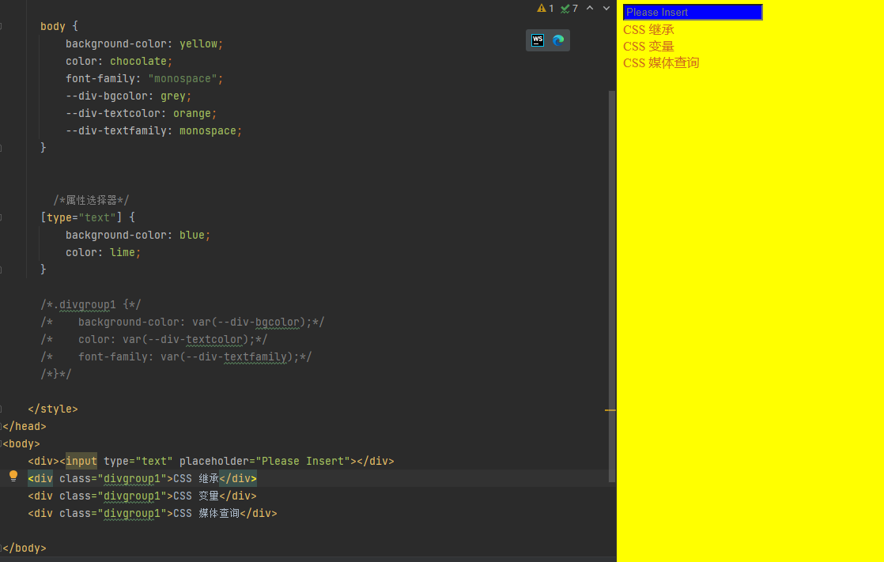884x562 pixels.
Task: Click commented 'var(--div-textcolor)' line
Action: coord(153,339)
